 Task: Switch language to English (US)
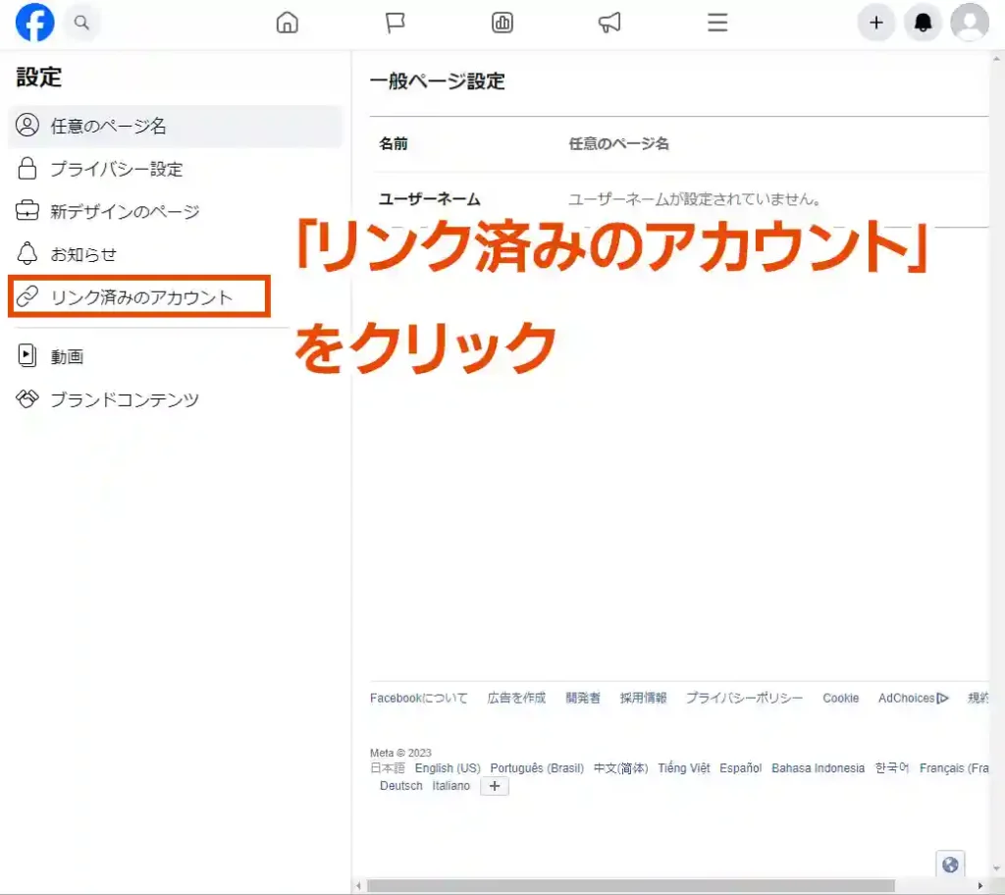[448, 768]
